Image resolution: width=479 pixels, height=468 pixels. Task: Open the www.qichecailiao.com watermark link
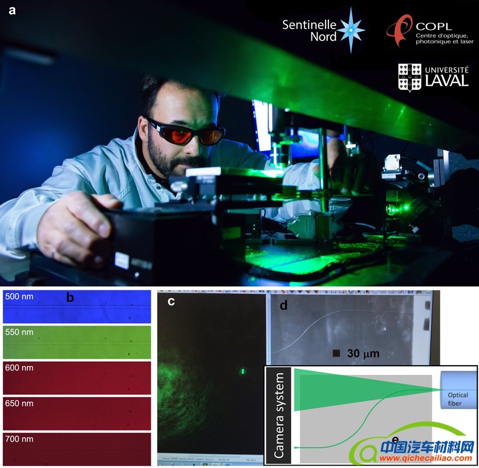[x=415, y=459]
